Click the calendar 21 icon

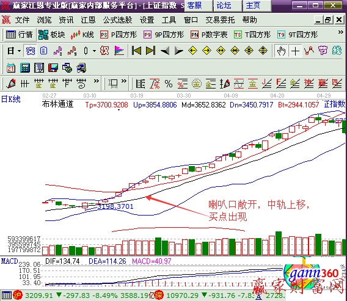(10, 68)
